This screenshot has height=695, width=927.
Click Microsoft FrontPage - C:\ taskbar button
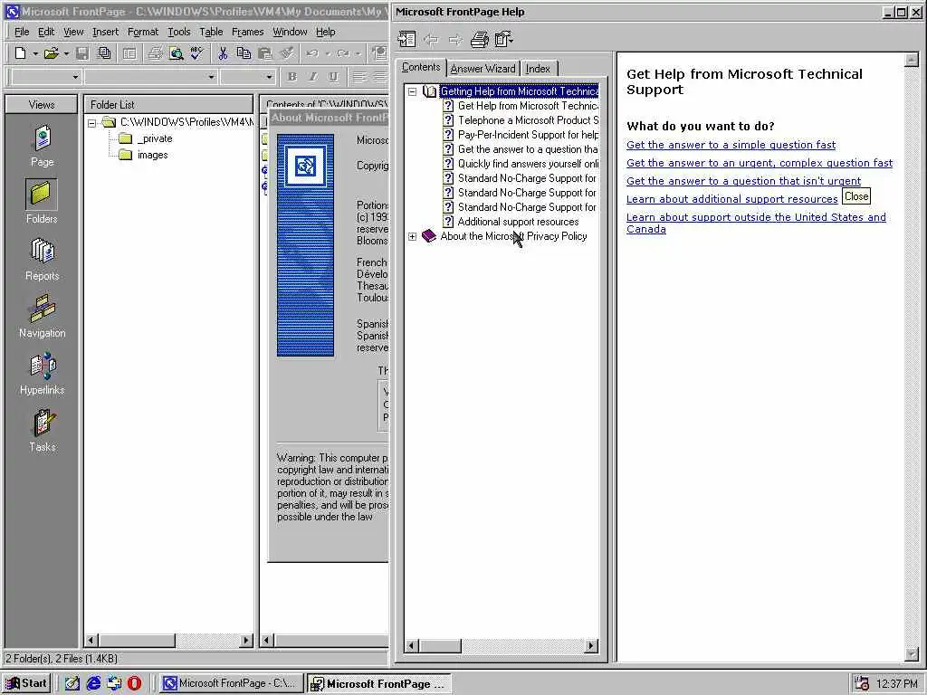(x=231, y=683)
